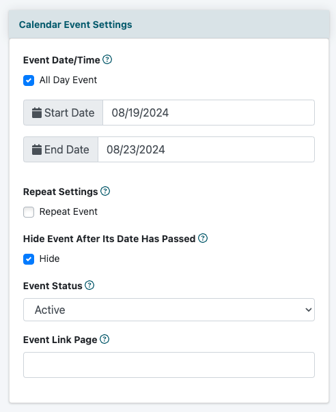The image size is (336, 412).
Task: Click the calendar icon in End Date label
Action: (37, 149)
